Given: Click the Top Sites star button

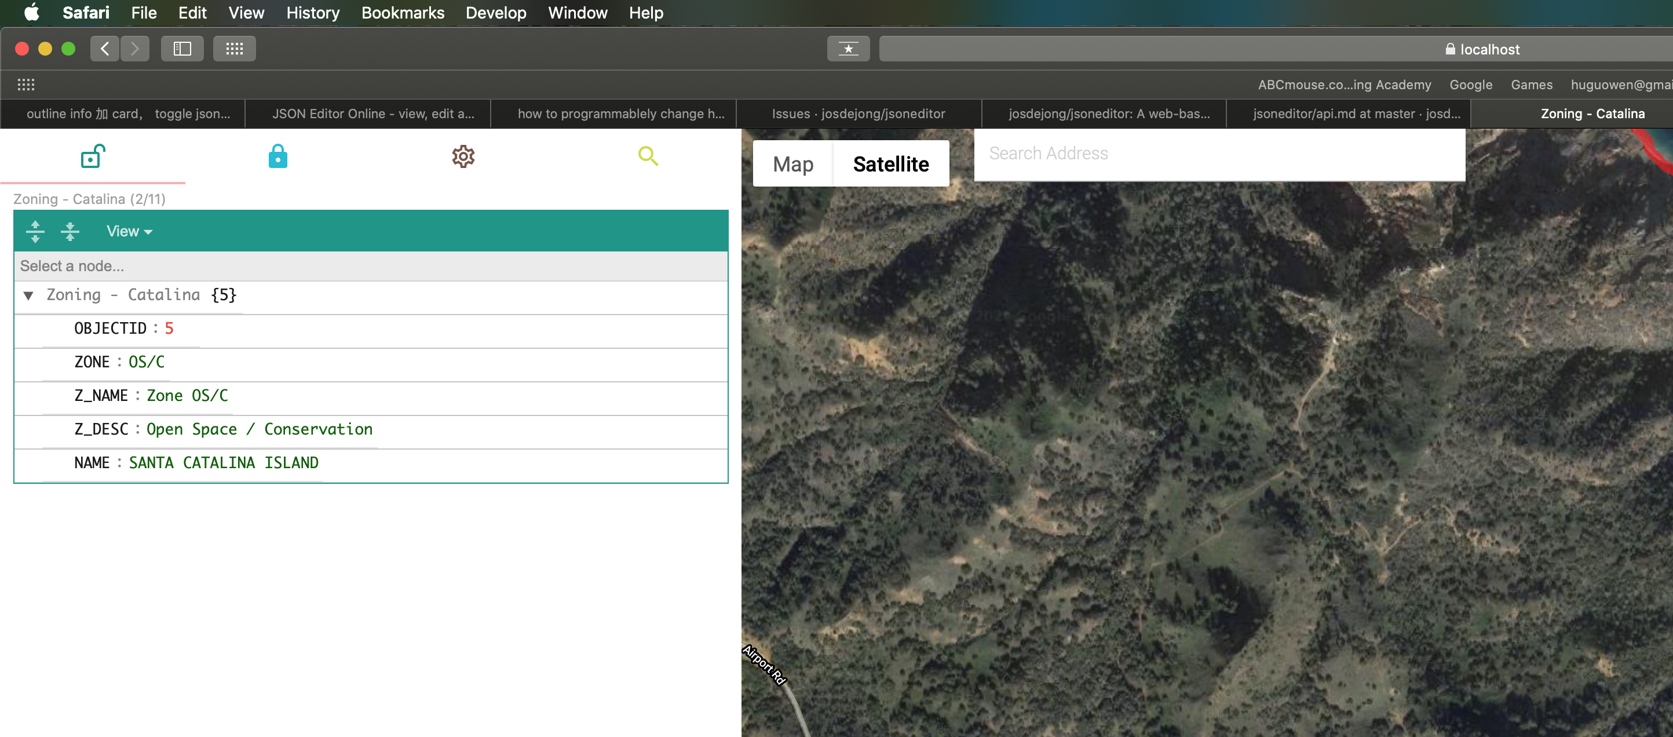Looking at the screenshot, I should point(848,49).
